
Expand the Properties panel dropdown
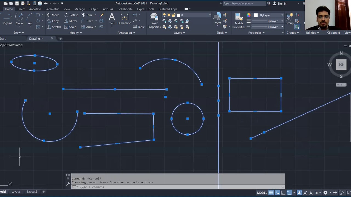point(256,33)
